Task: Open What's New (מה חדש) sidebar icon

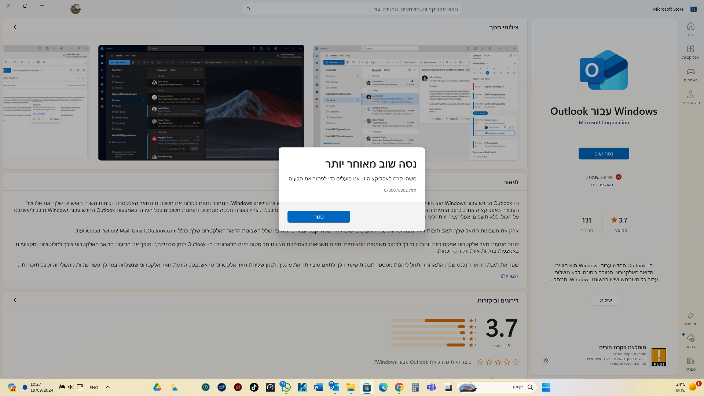Action: point(690,318)
